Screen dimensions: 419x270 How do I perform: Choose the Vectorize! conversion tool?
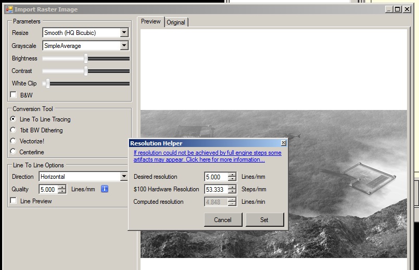pos(13,141)
